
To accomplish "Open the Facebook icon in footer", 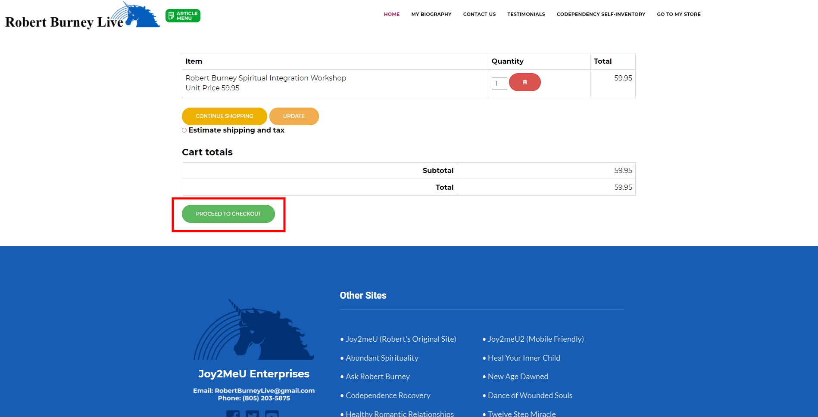I will coord(233,414).
